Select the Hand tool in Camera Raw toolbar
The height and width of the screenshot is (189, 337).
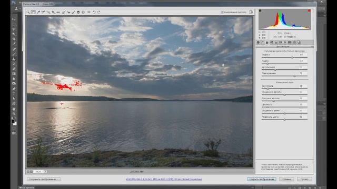33,12
